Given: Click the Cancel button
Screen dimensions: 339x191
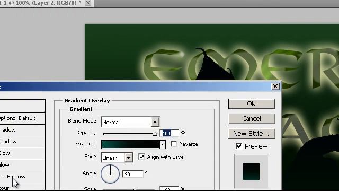Looking at the screenshot, I should pyautogui.click(x=252, y=119).
